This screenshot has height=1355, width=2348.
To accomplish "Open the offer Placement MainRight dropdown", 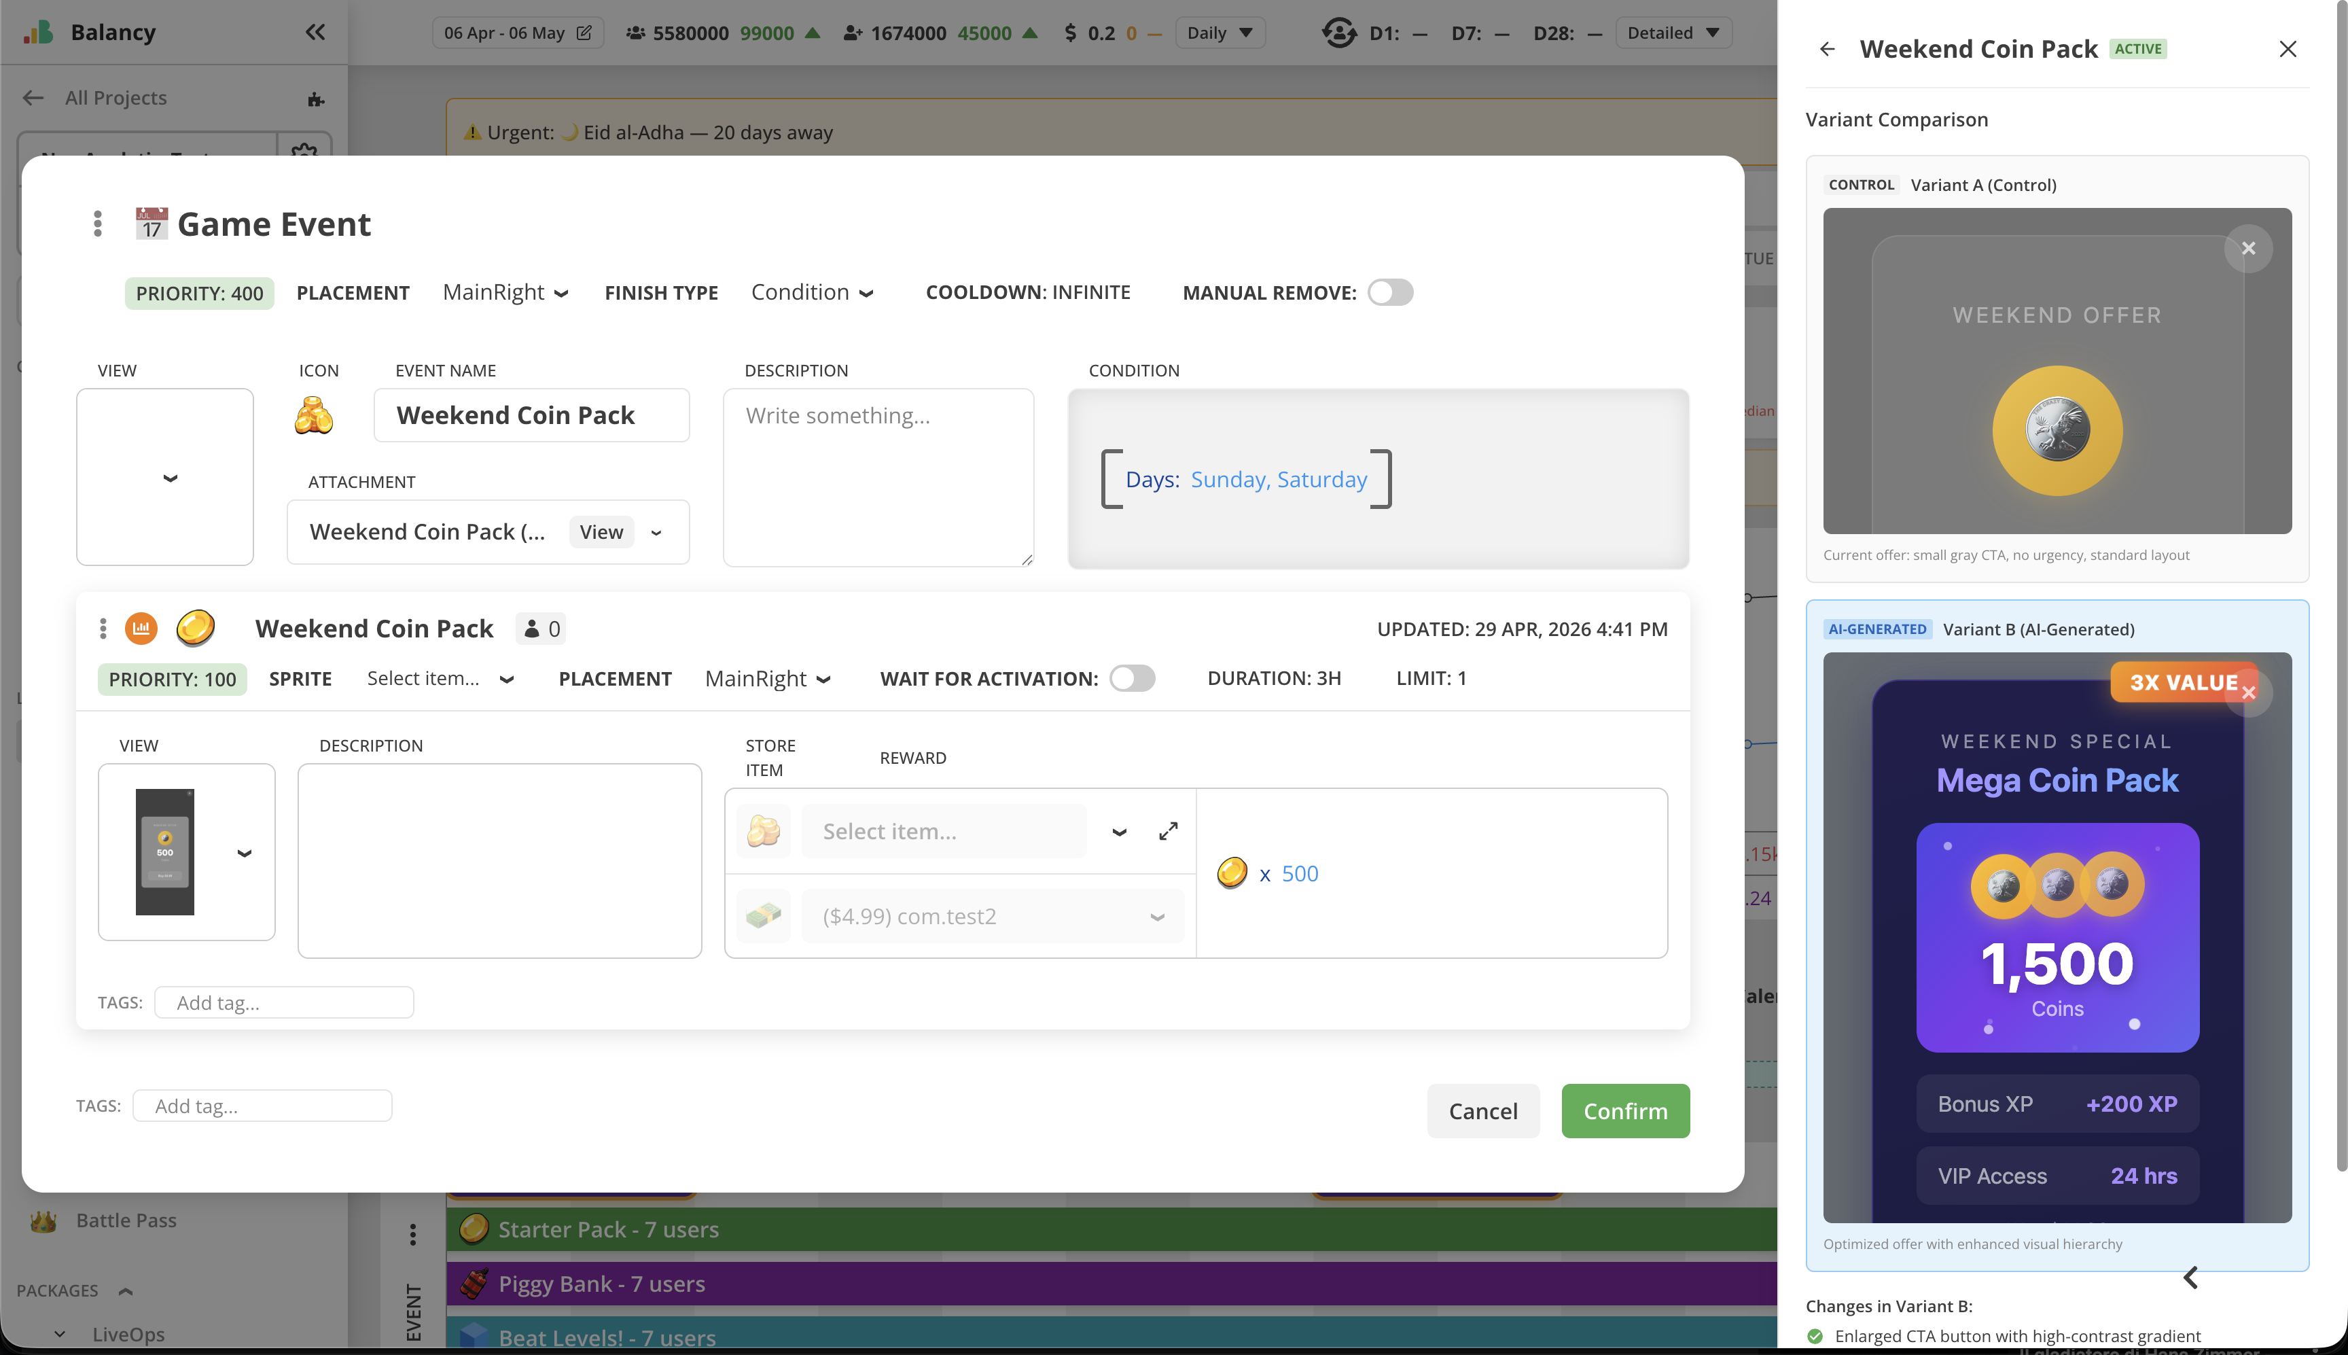I will (768, 678).
